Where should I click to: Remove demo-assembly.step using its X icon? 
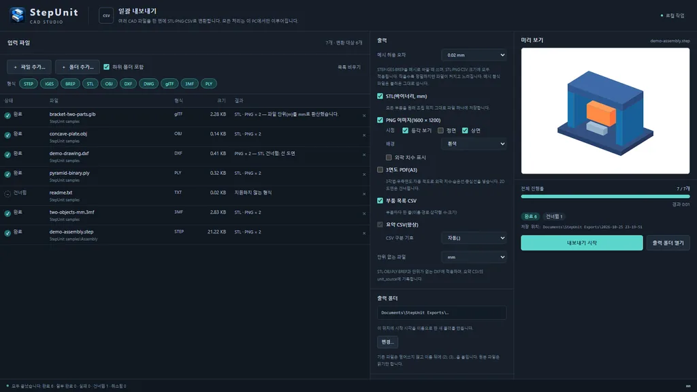(364, 233)
